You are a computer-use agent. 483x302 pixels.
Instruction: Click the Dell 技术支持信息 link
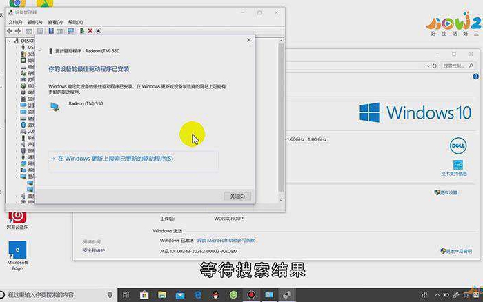pyautogui.click(x=454, y=174)
